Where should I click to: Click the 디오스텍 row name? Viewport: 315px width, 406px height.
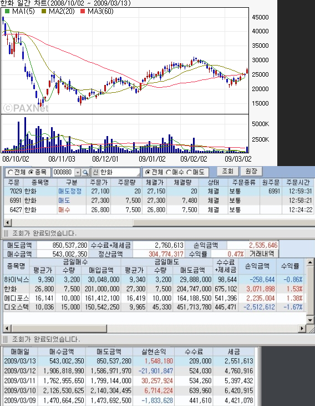click(x=16, y=307)
